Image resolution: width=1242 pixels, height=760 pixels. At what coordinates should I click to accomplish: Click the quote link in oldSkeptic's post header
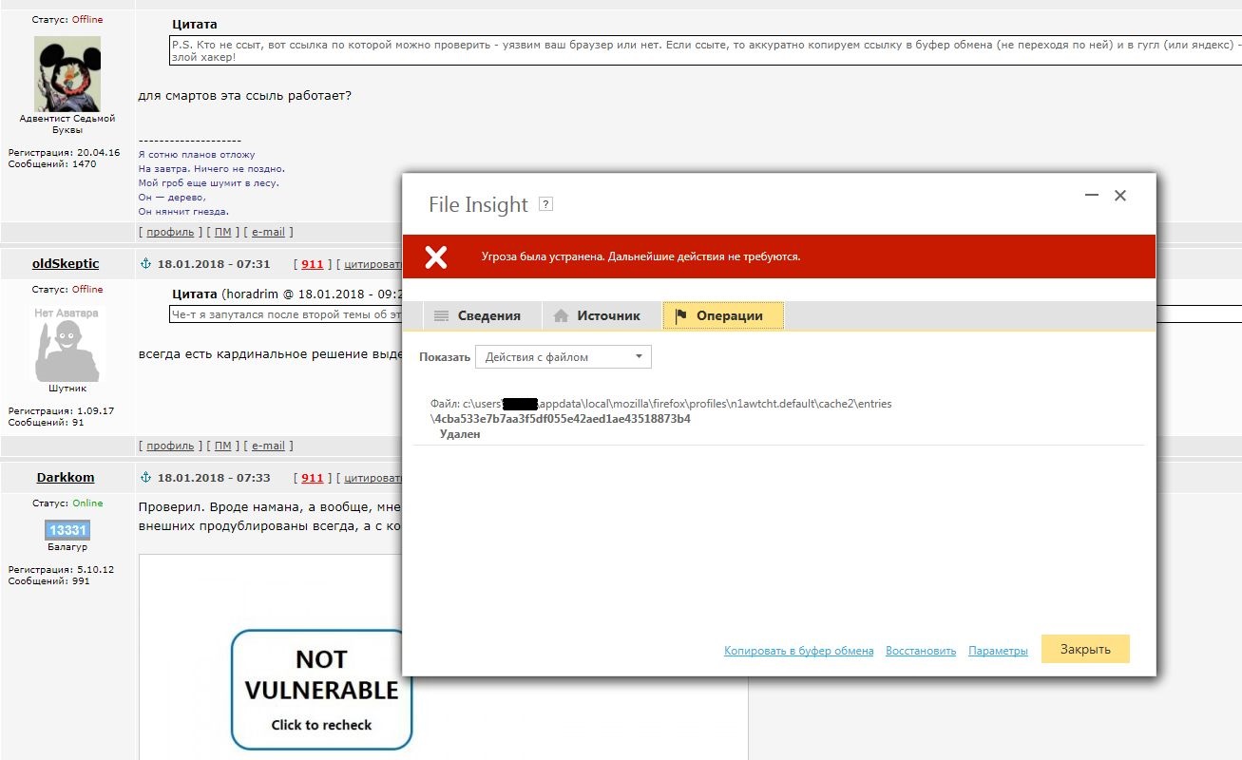click(374, 264)
